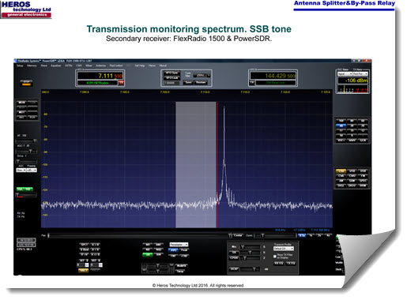The width and height of the screenshot is (407, 300).
Task: Select the highlighted 40 meter band button
Action: click(341, 126)
